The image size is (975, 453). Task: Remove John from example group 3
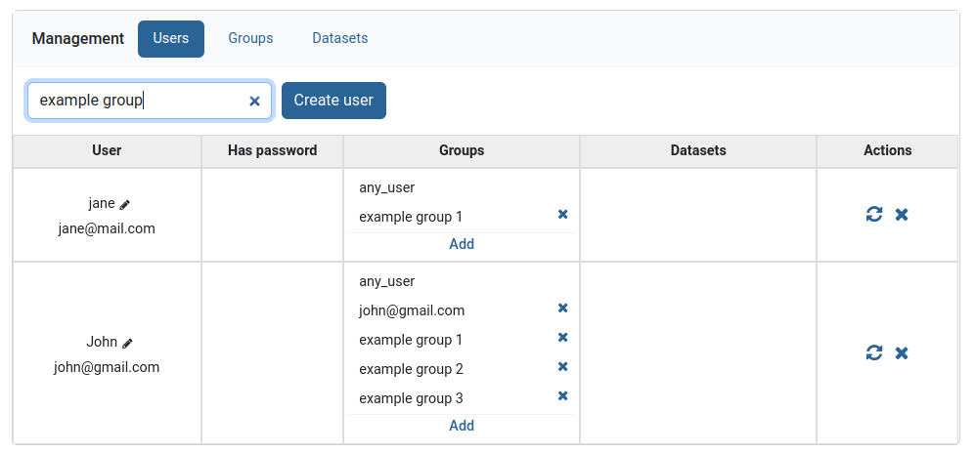(562, 396)
